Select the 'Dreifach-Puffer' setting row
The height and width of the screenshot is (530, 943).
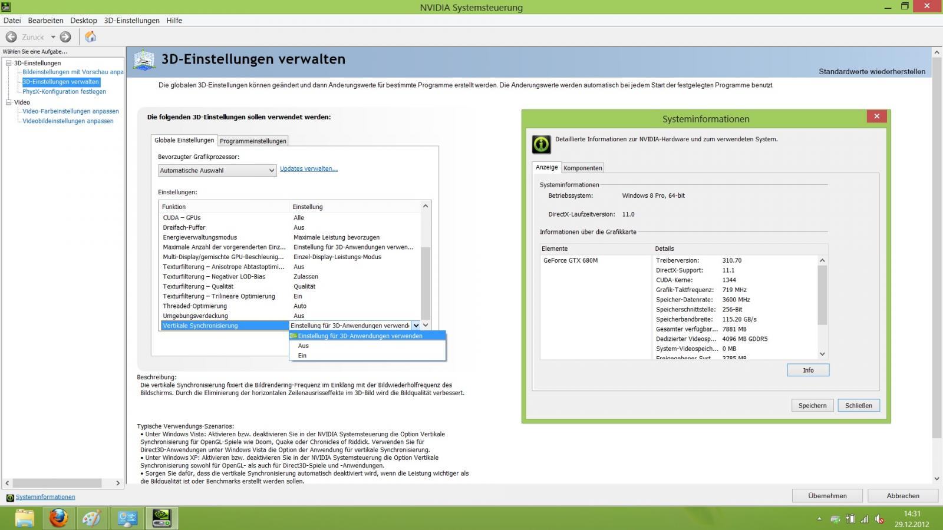click(289, 227)
